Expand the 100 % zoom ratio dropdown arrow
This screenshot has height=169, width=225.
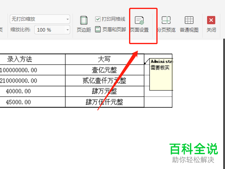[67, 30]
